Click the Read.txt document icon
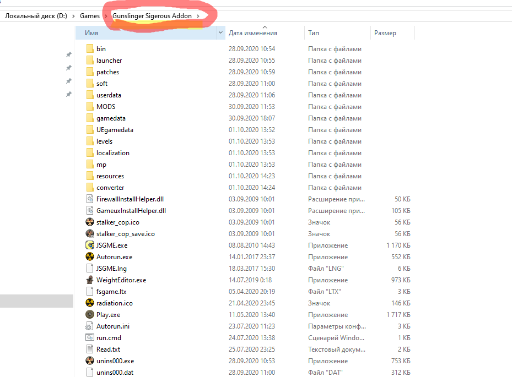 [90, 349]
